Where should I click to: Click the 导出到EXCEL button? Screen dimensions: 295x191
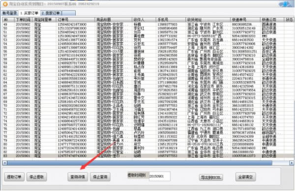pos(211,177)
